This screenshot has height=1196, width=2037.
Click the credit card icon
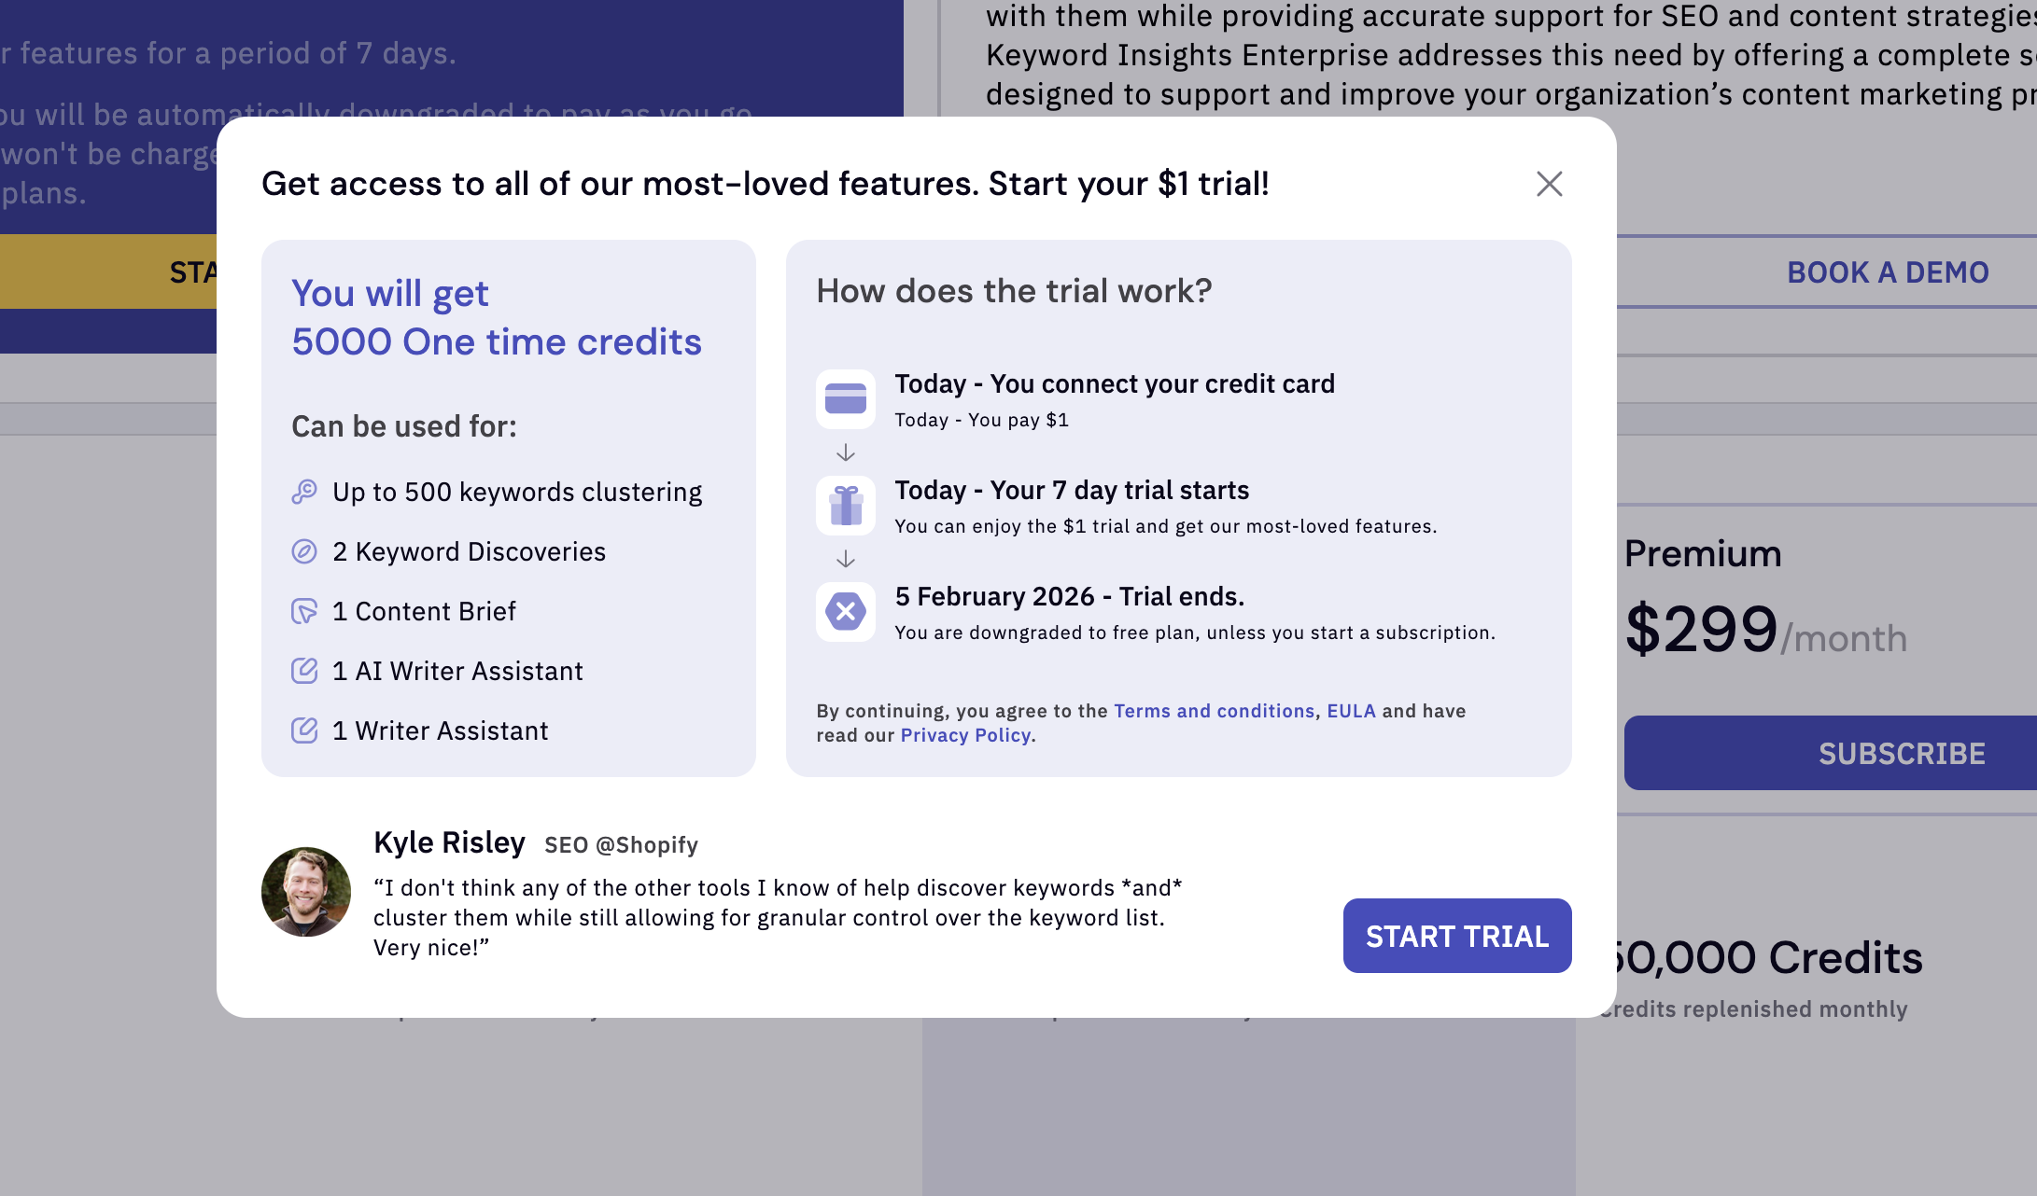(846, 399)
